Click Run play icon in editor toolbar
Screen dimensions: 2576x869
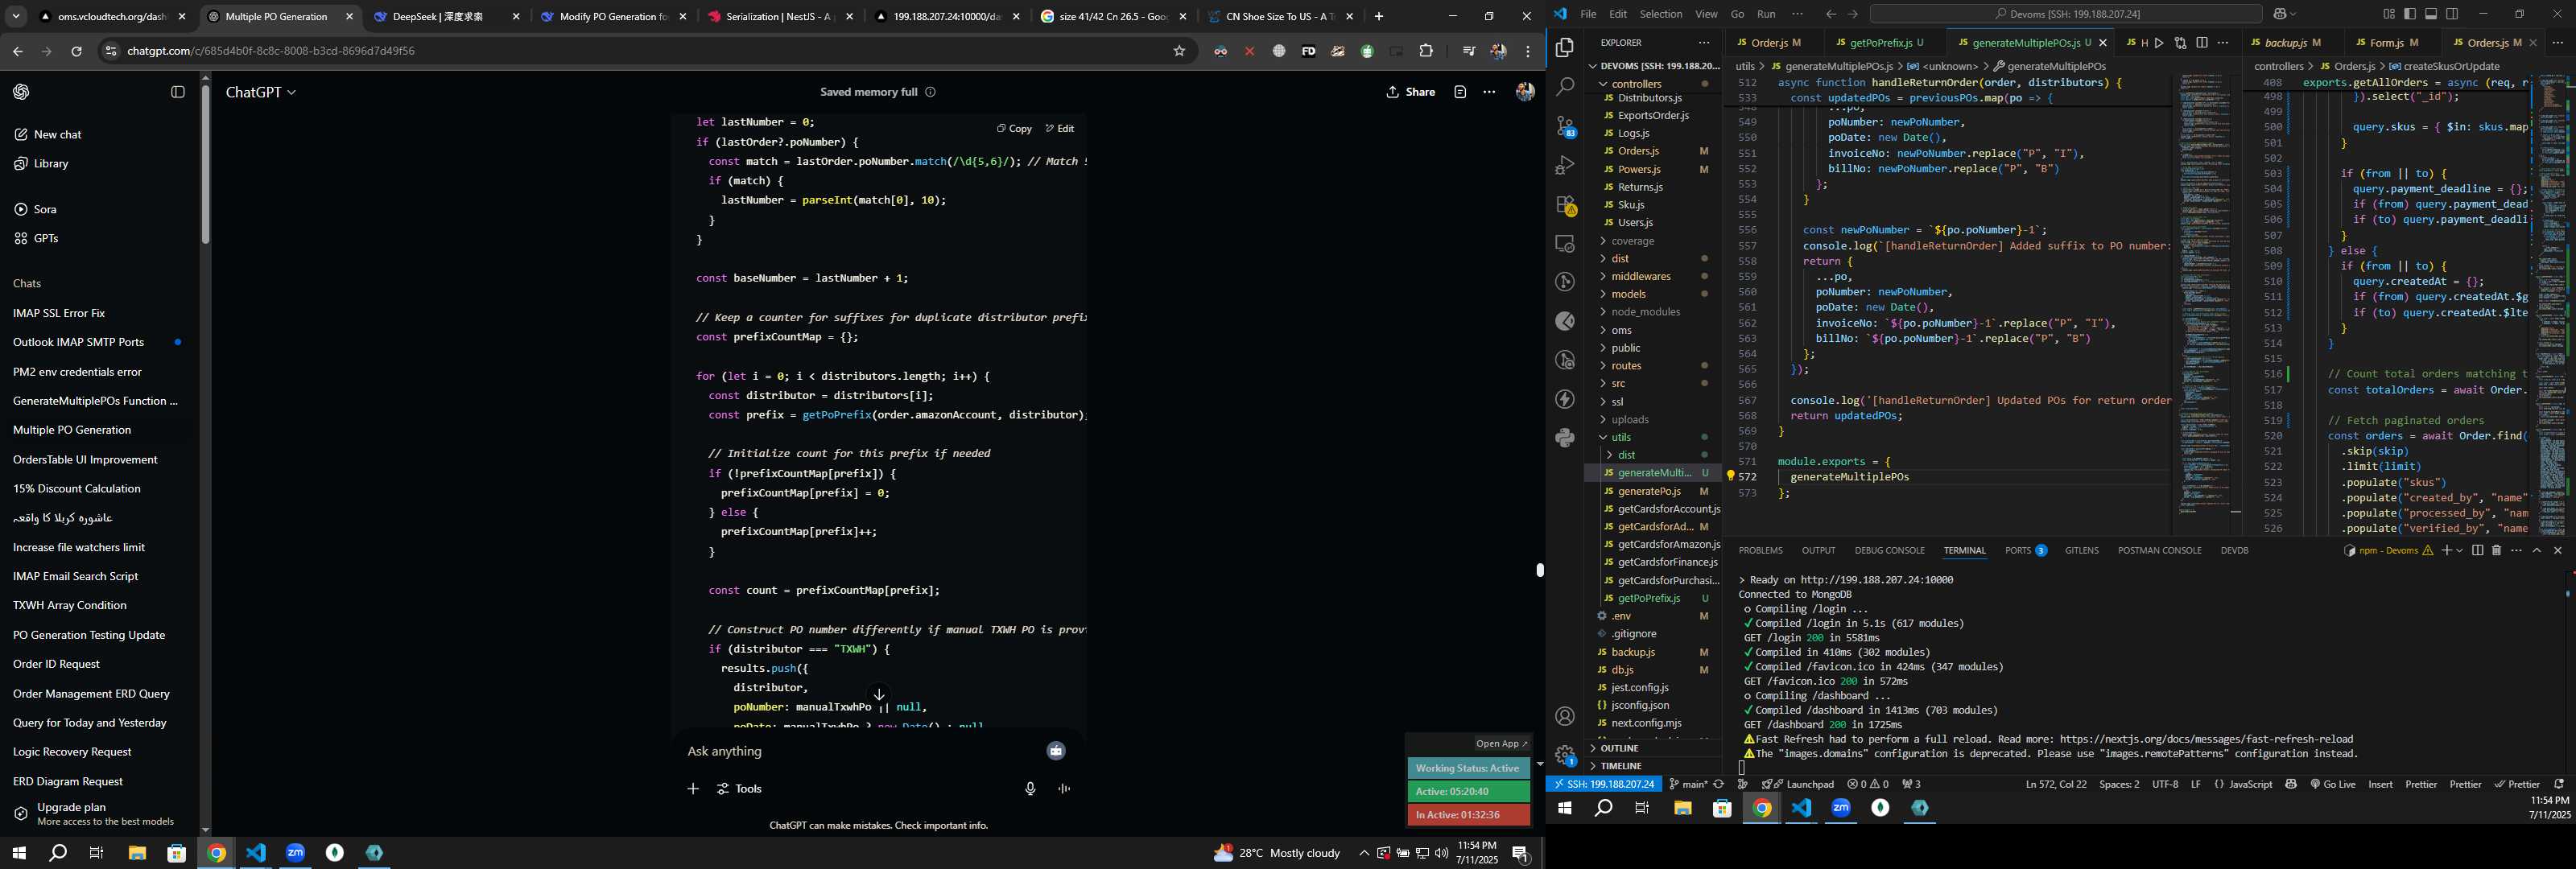[x=2159, y=43]
